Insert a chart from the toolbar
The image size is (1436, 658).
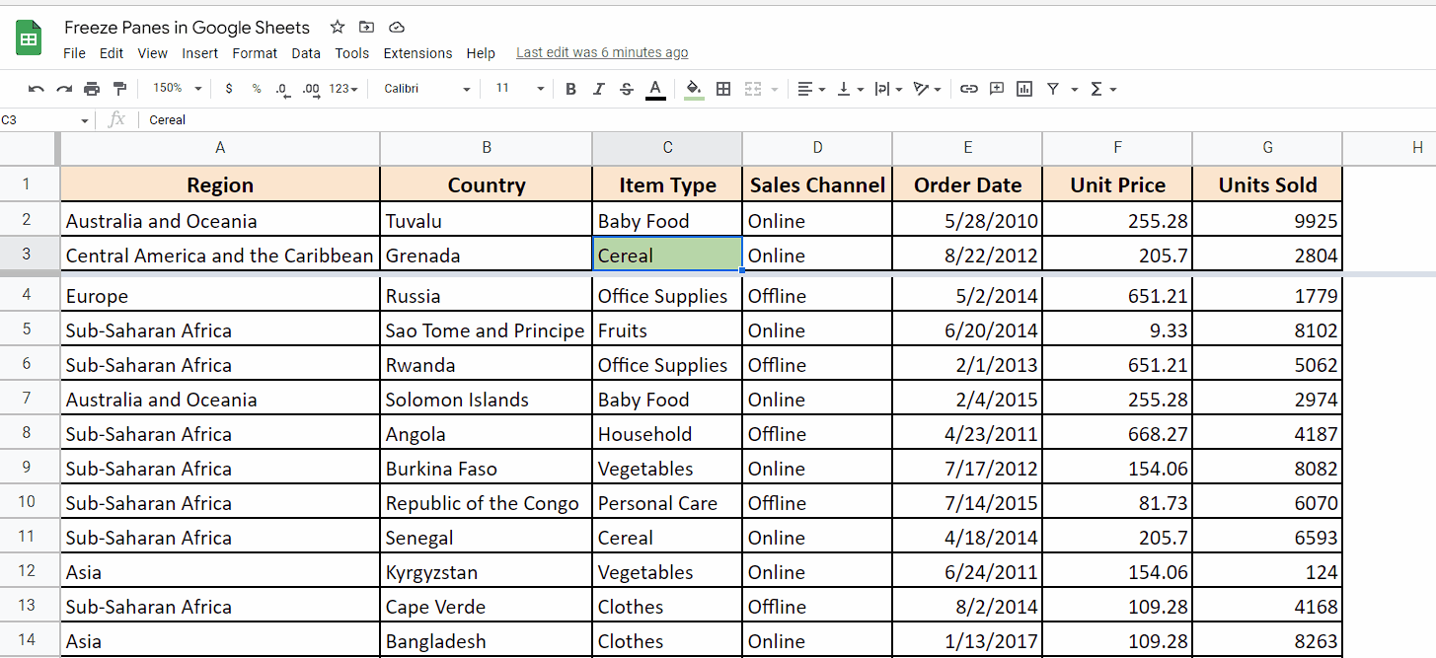coord(1023,88)
